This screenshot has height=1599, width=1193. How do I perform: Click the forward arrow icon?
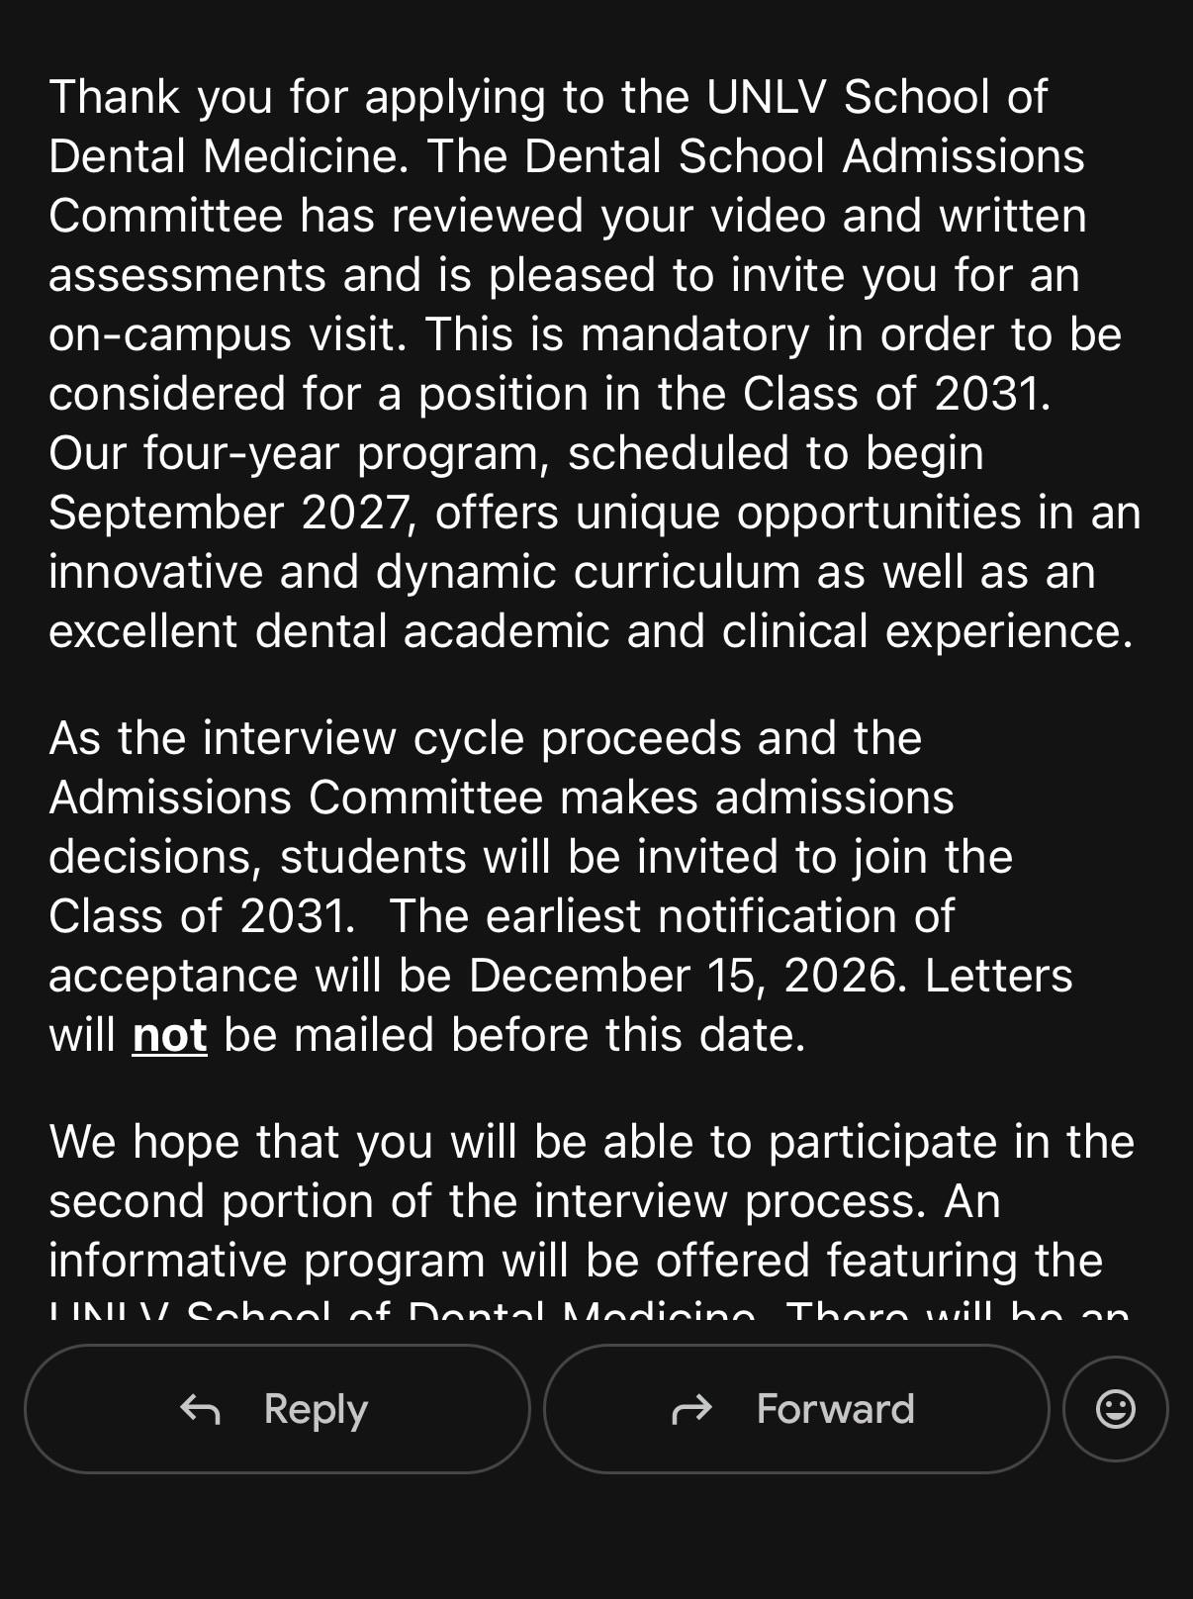(691, 1408)
